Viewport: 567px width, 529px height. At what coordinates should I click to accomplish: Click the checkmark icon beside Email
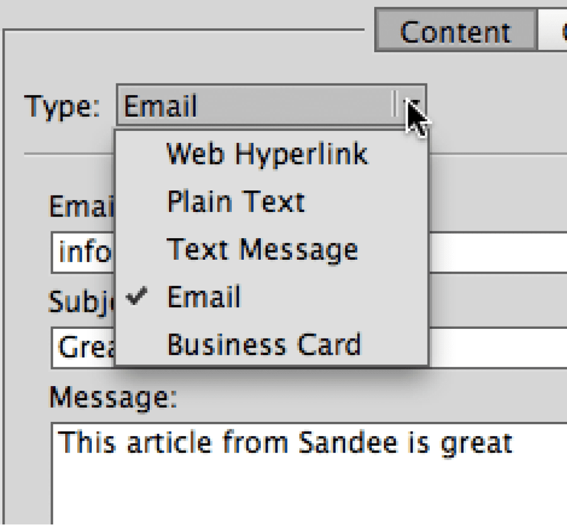pyautogui.click(x=137, y=296)
